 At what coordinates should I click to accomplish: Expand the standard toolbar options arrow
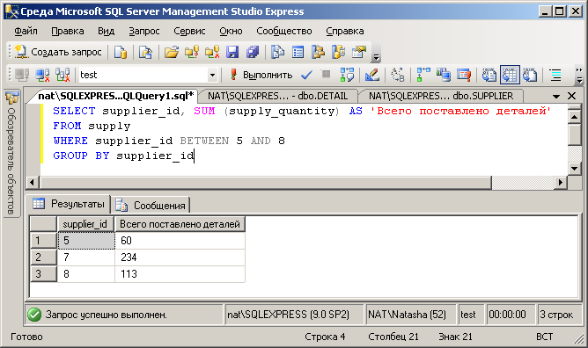[376, 57]
